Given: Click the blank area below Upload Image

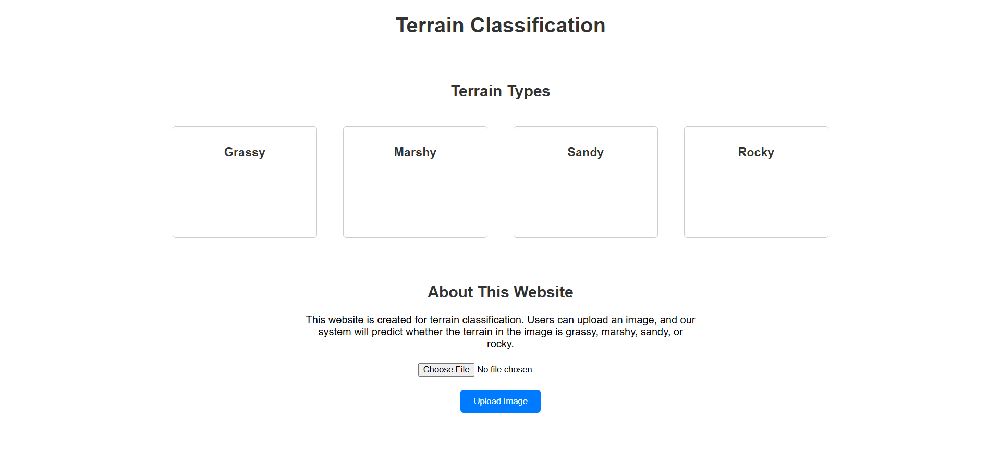Looking at the screenshot, I should point(500,435).
